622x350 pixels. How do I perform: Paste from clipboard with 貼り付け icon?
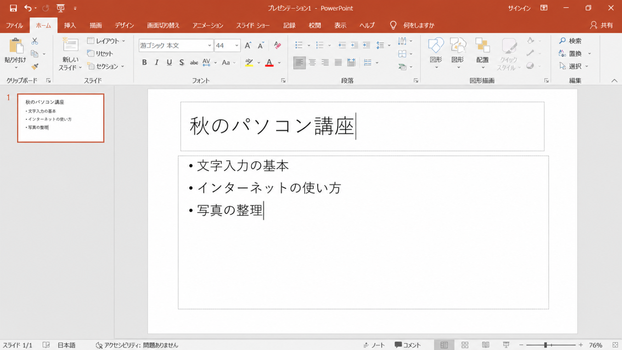(16, 46)
